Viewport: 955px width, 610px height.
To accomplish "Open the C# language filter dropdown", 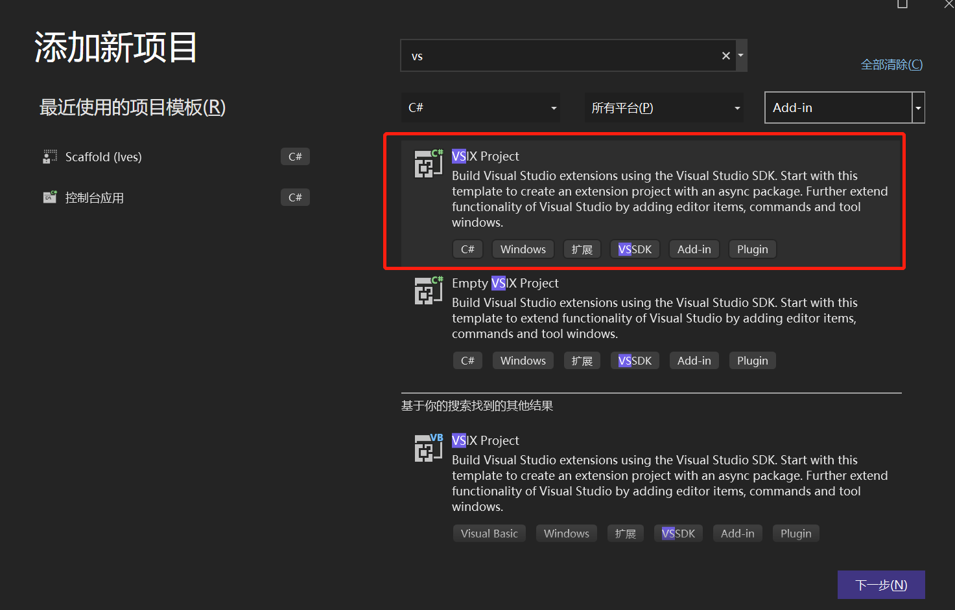I will [x=481, y=107].
